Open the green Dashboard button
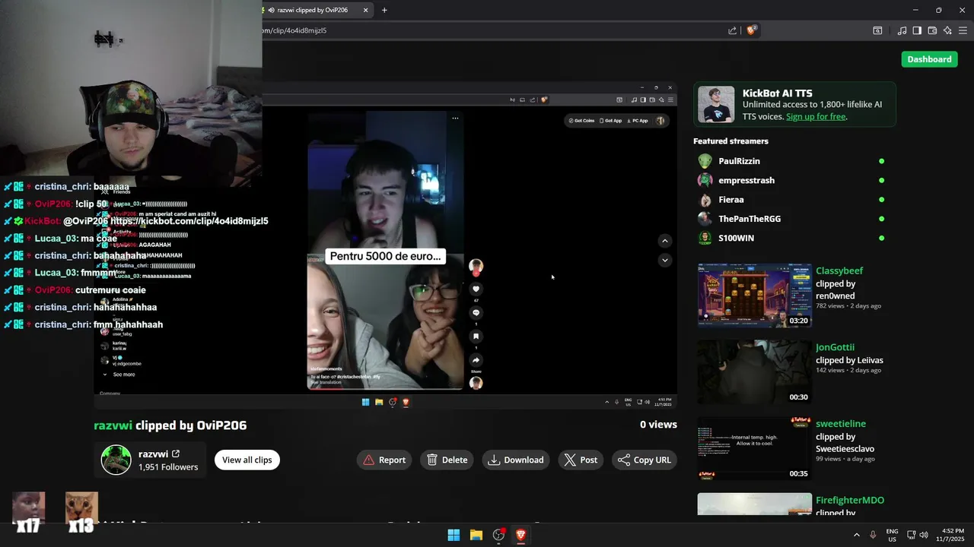Screen dimensions: 974x547 coord(929,59)
